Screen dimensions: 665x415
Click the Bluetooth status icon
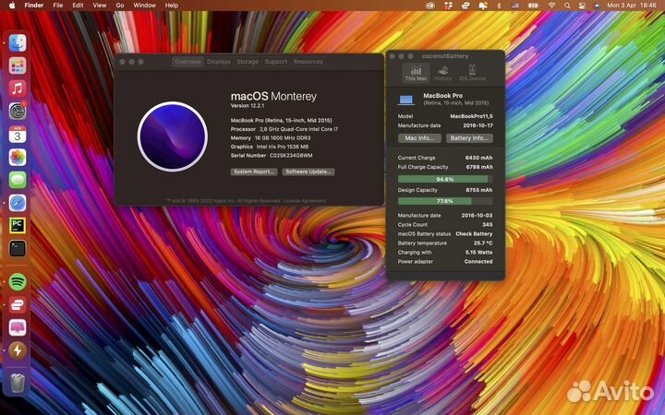pos(499,6)
